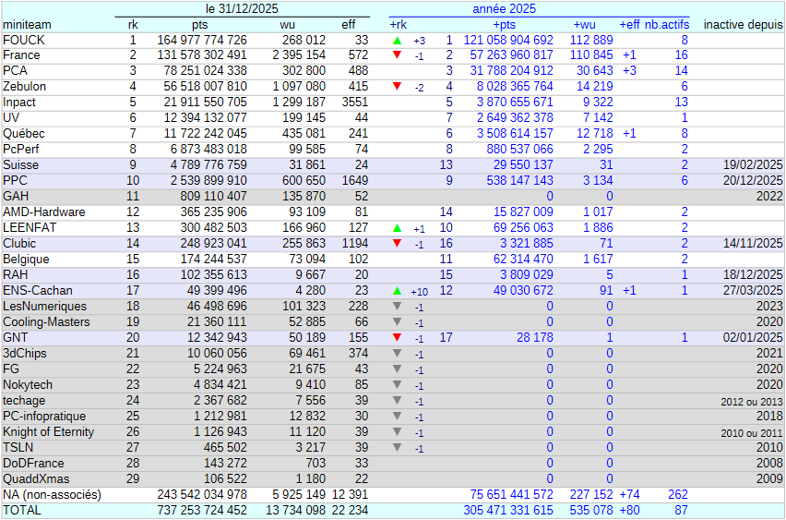Image resolution: width=786 pixels, height=520 pixels.
Task: Click techage inactive value '2012 ou 2013'
Action: click(752, 402)
